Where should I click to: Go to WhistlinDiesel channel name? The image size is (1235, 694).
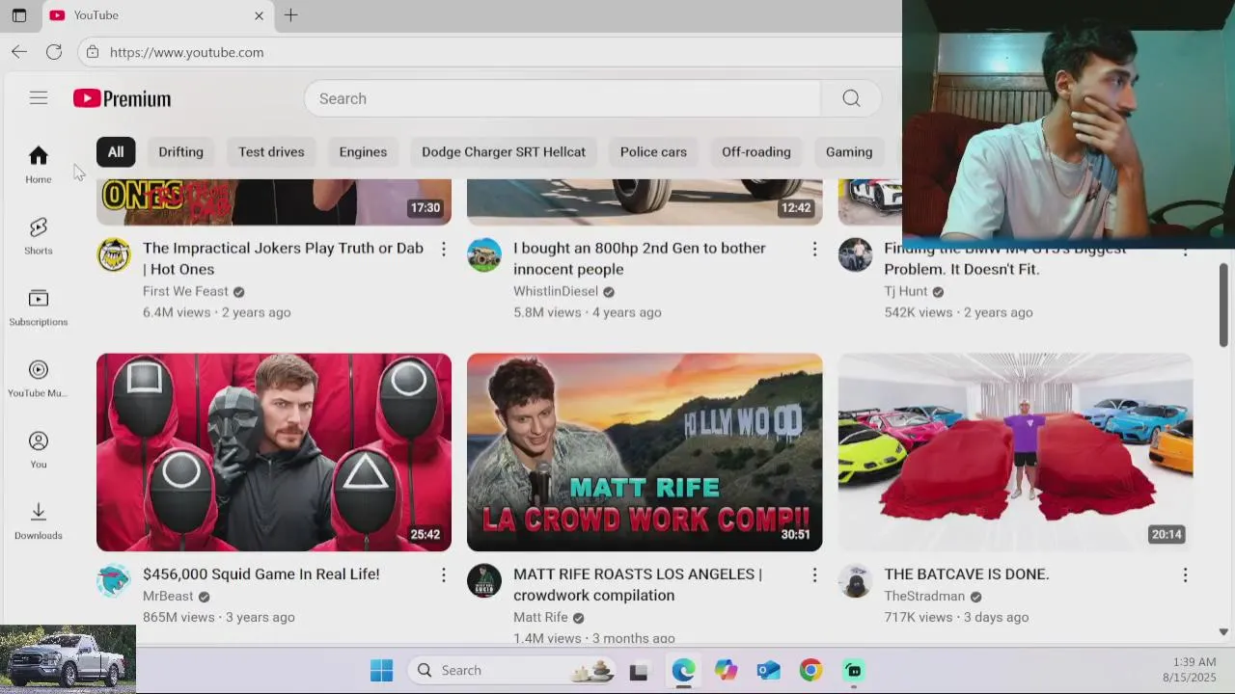[x=556, y=291]
